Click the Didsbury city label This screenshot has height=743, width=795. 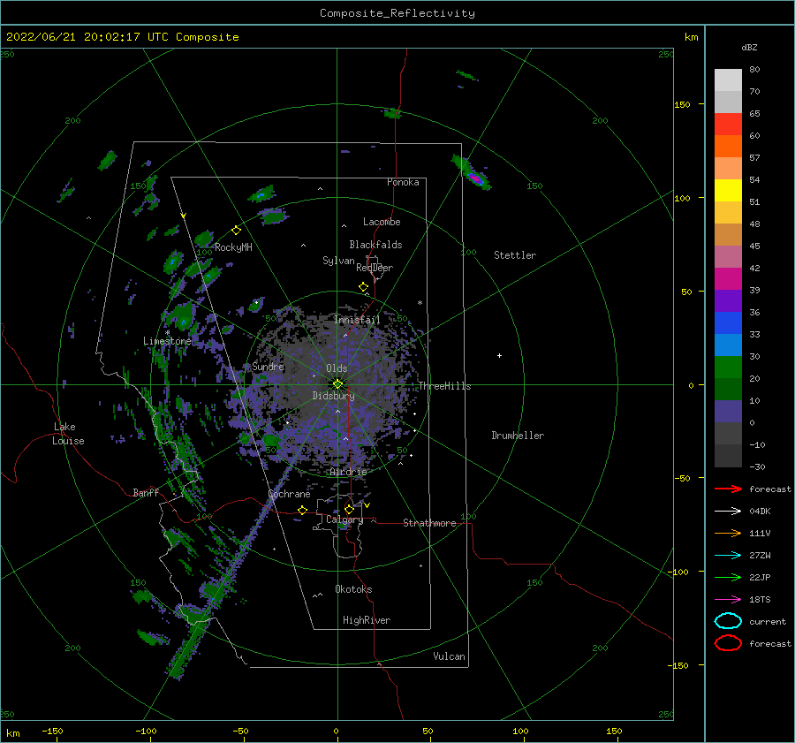333,396
